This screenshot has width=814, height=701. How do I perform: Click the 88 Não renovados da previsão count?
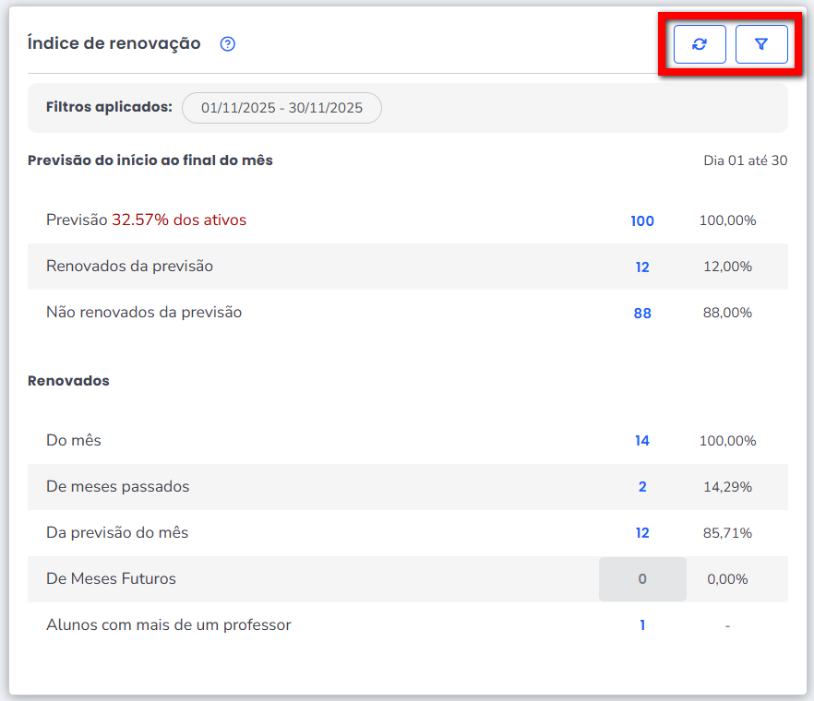tap(642, 314)
